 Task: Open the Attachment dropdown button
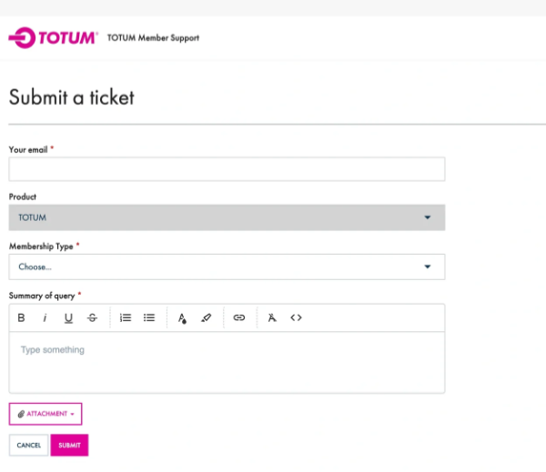coord(45,414)
